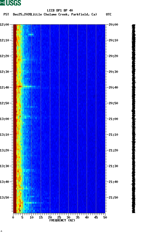The image size is (145, 234).
Task: Click the '35' frequency axis label
Action: click(77, 217)
